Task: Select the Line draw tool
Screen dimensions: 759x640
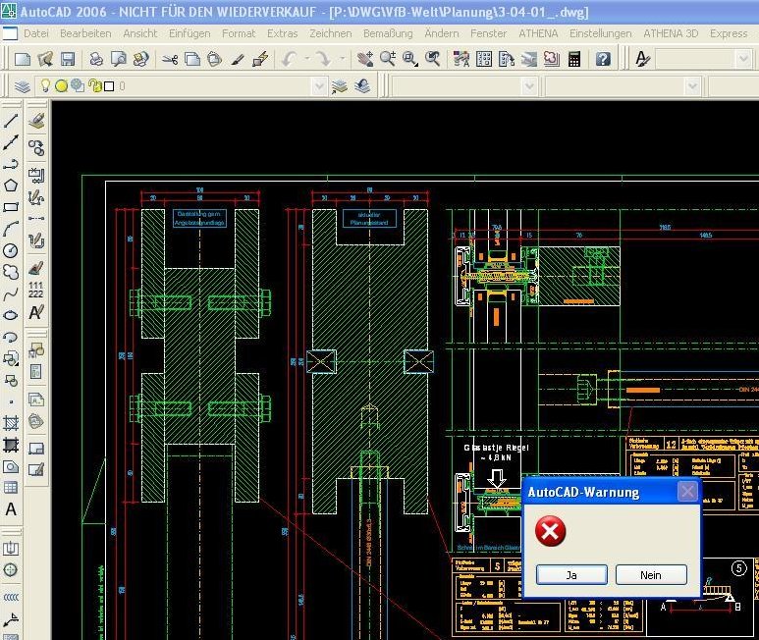Action: pos(11,121)
